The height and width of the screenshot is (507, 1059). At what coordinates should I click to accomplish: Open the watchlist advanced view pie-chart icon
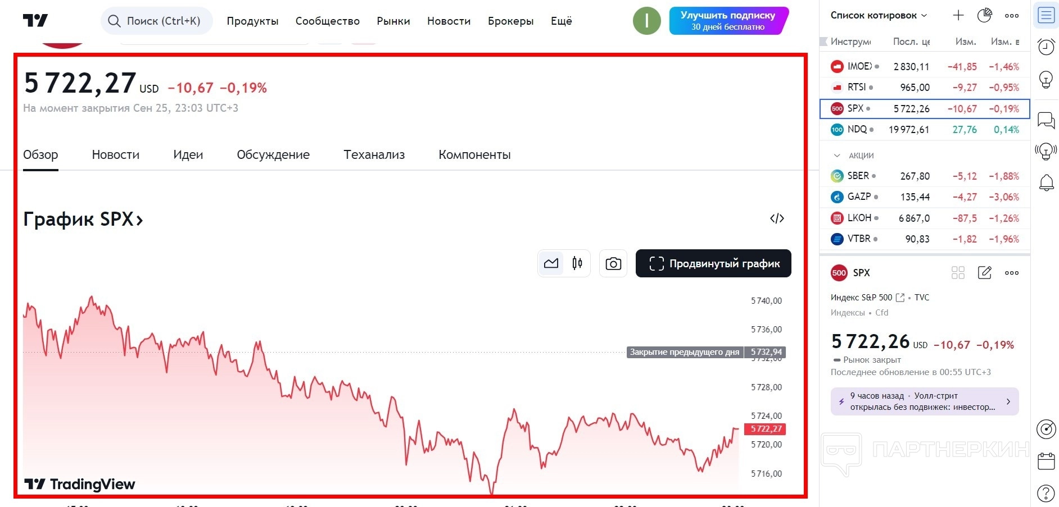(x=985, y=16)
